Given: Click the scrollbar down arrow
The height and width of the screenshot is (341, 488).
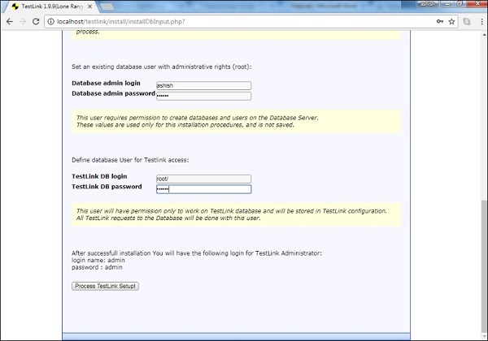Looking at the screenshot, I should pyautogui.click(x=483, y=336).
